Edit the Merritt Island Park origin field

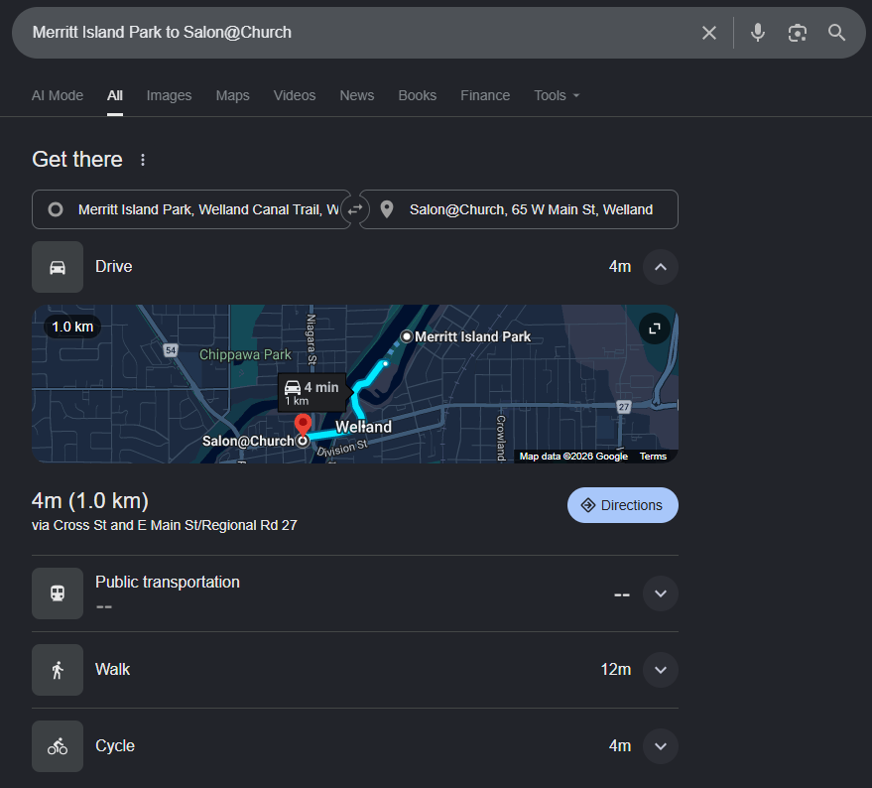click(190, 209)
